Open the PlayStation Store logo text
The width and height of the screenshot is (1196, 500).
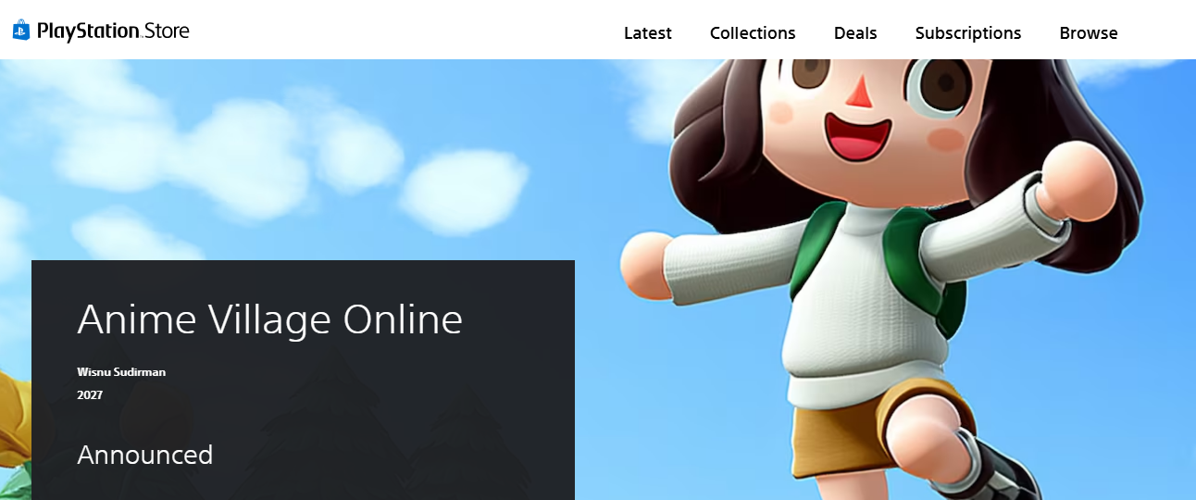[113, 31]
